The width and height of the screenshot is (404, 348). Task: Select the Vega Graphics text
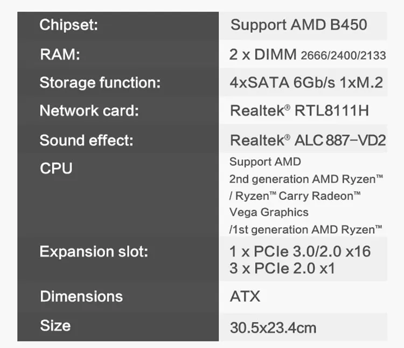(269, 212)
